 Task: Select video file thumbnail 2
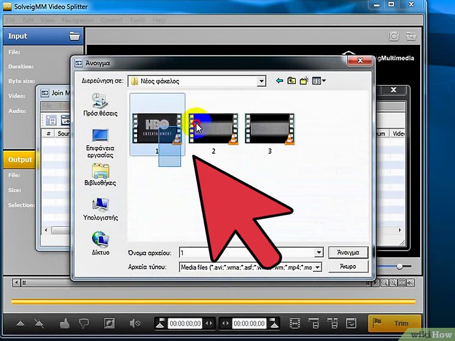[214, 129]
